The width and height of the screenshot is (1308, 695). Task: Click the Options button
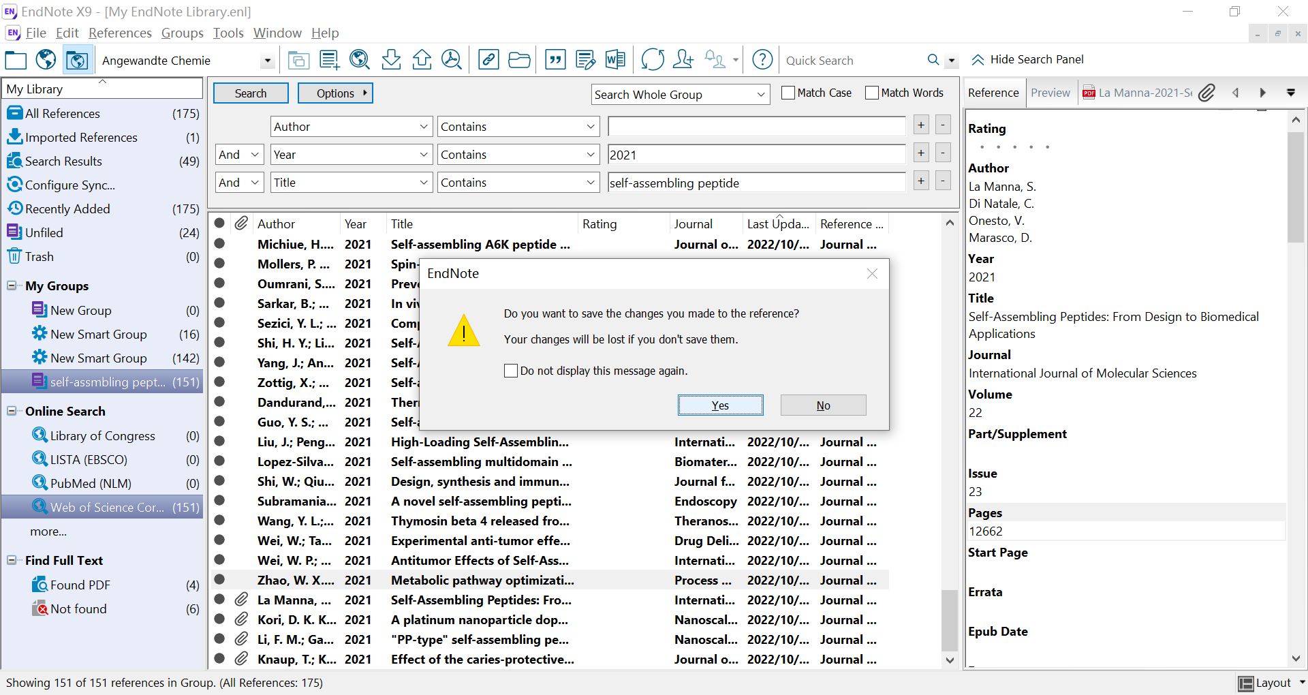pos(335,93)
